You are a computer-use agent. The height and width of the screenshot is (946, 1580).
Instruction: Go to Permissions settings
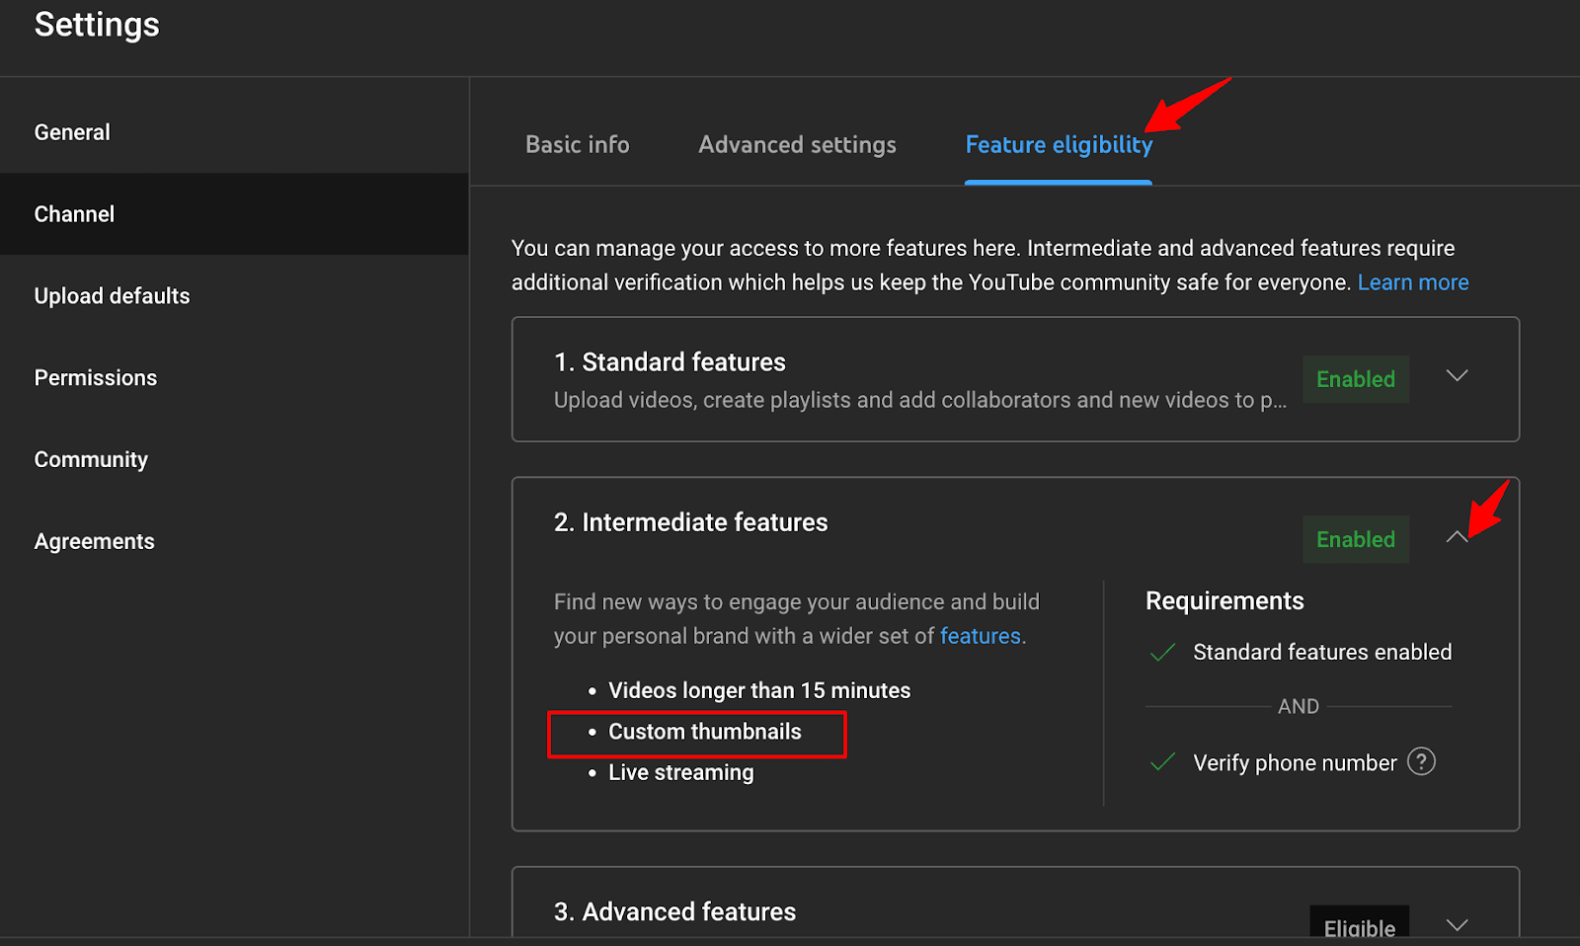(95, 377)
